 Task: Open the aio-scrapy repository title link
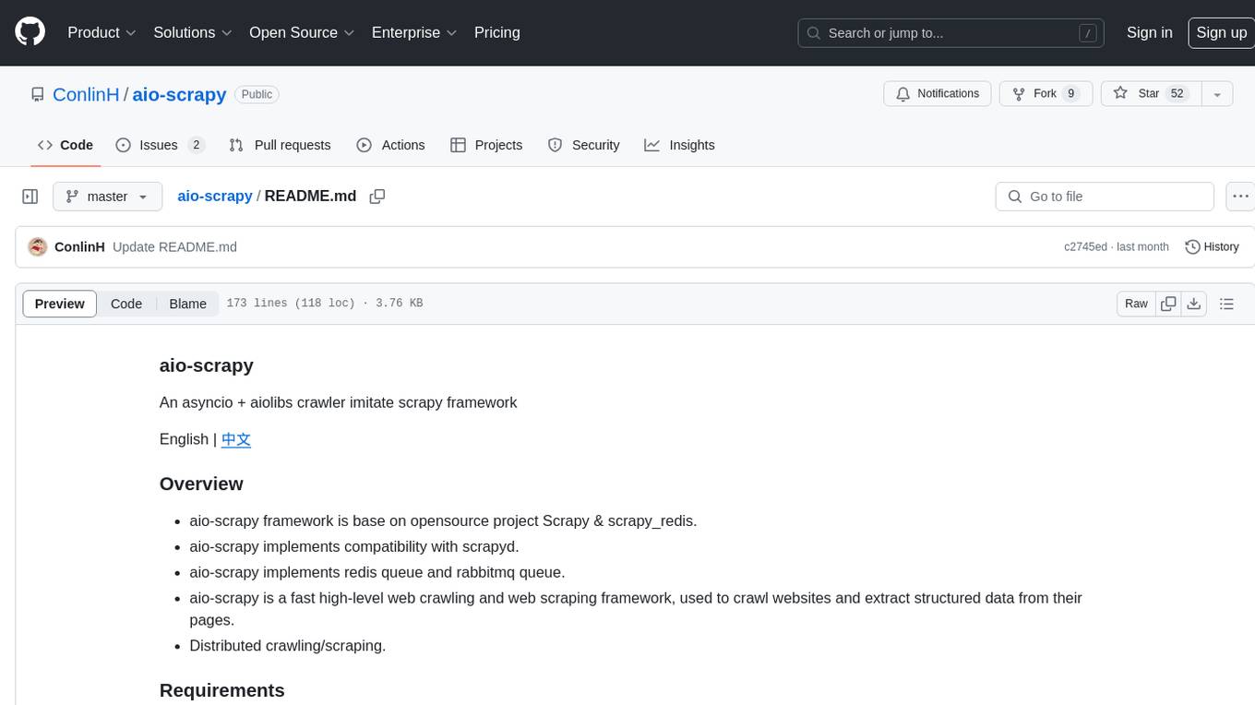tap(179, 94)
